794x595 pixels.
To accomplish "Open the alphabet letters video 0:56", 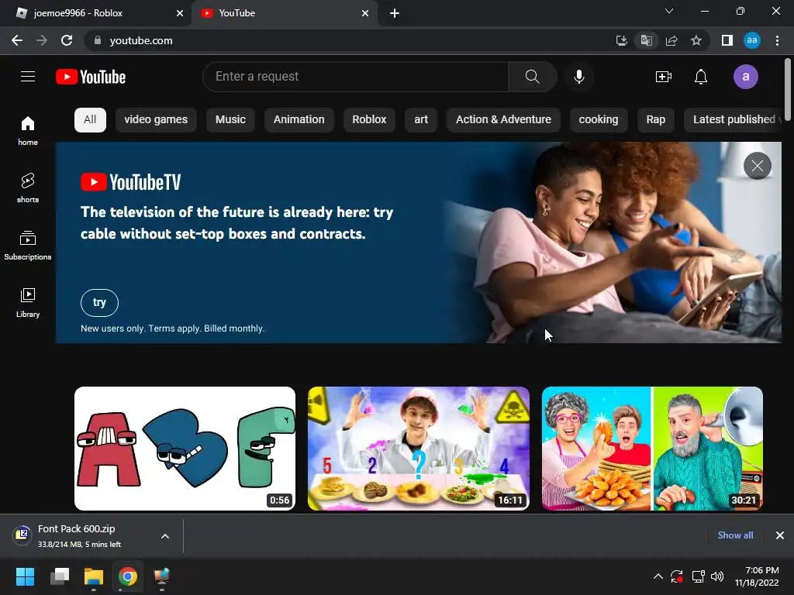I will (185, 449).
